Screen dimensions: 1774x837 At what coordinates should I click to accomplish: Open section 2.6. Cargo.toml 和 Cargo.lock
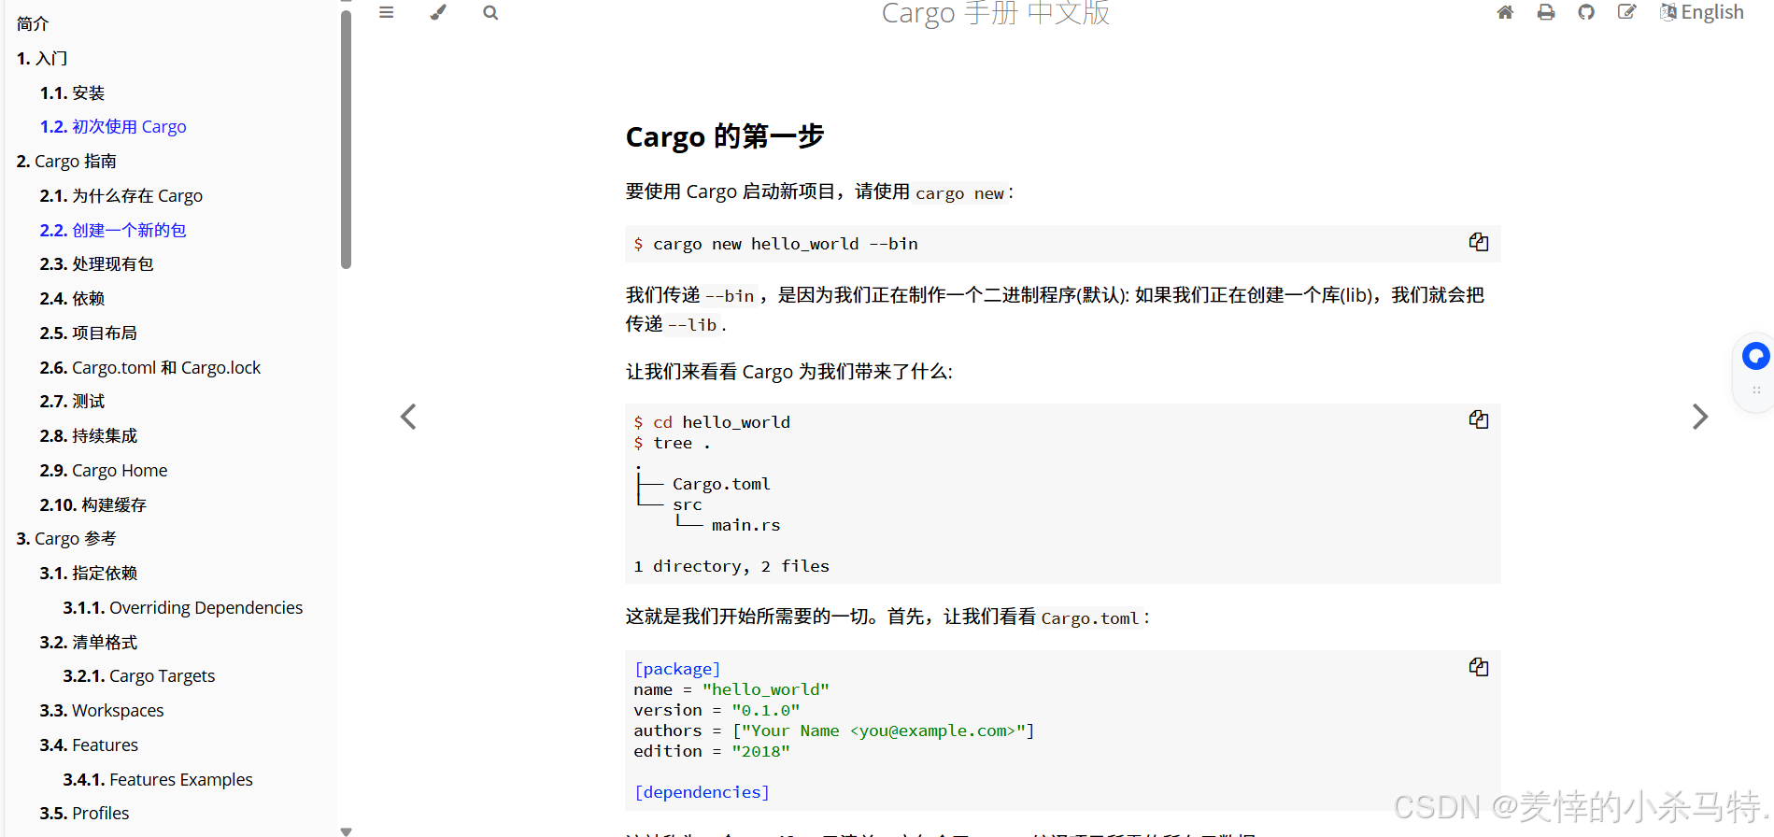tap(150, 367)
